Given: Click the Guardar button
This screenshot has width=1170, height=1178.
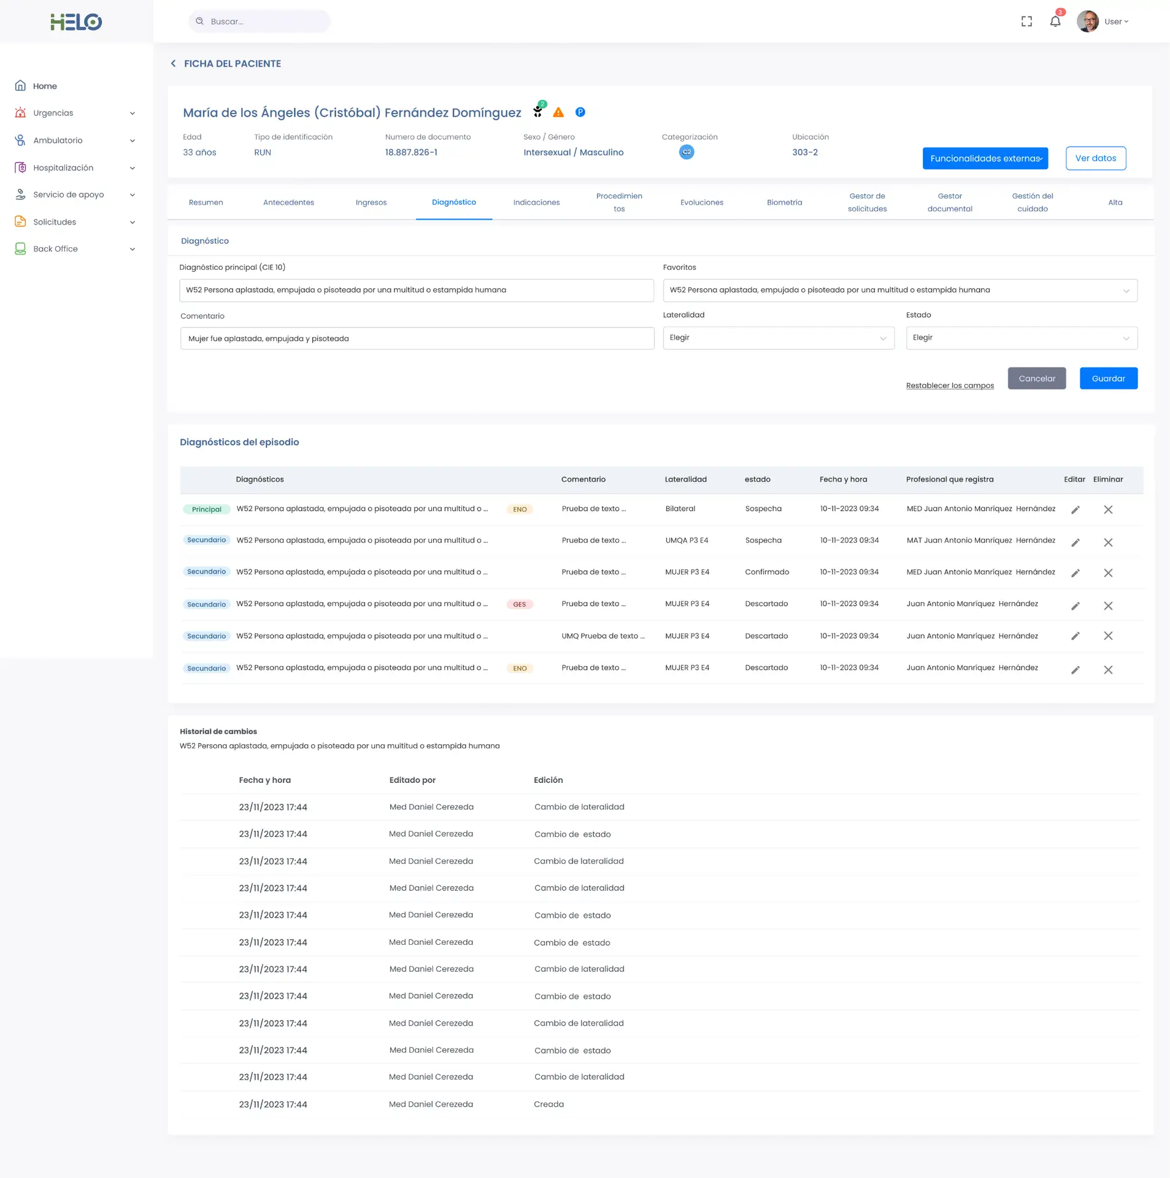Looking at the screenshot, I should [1107, 379].
